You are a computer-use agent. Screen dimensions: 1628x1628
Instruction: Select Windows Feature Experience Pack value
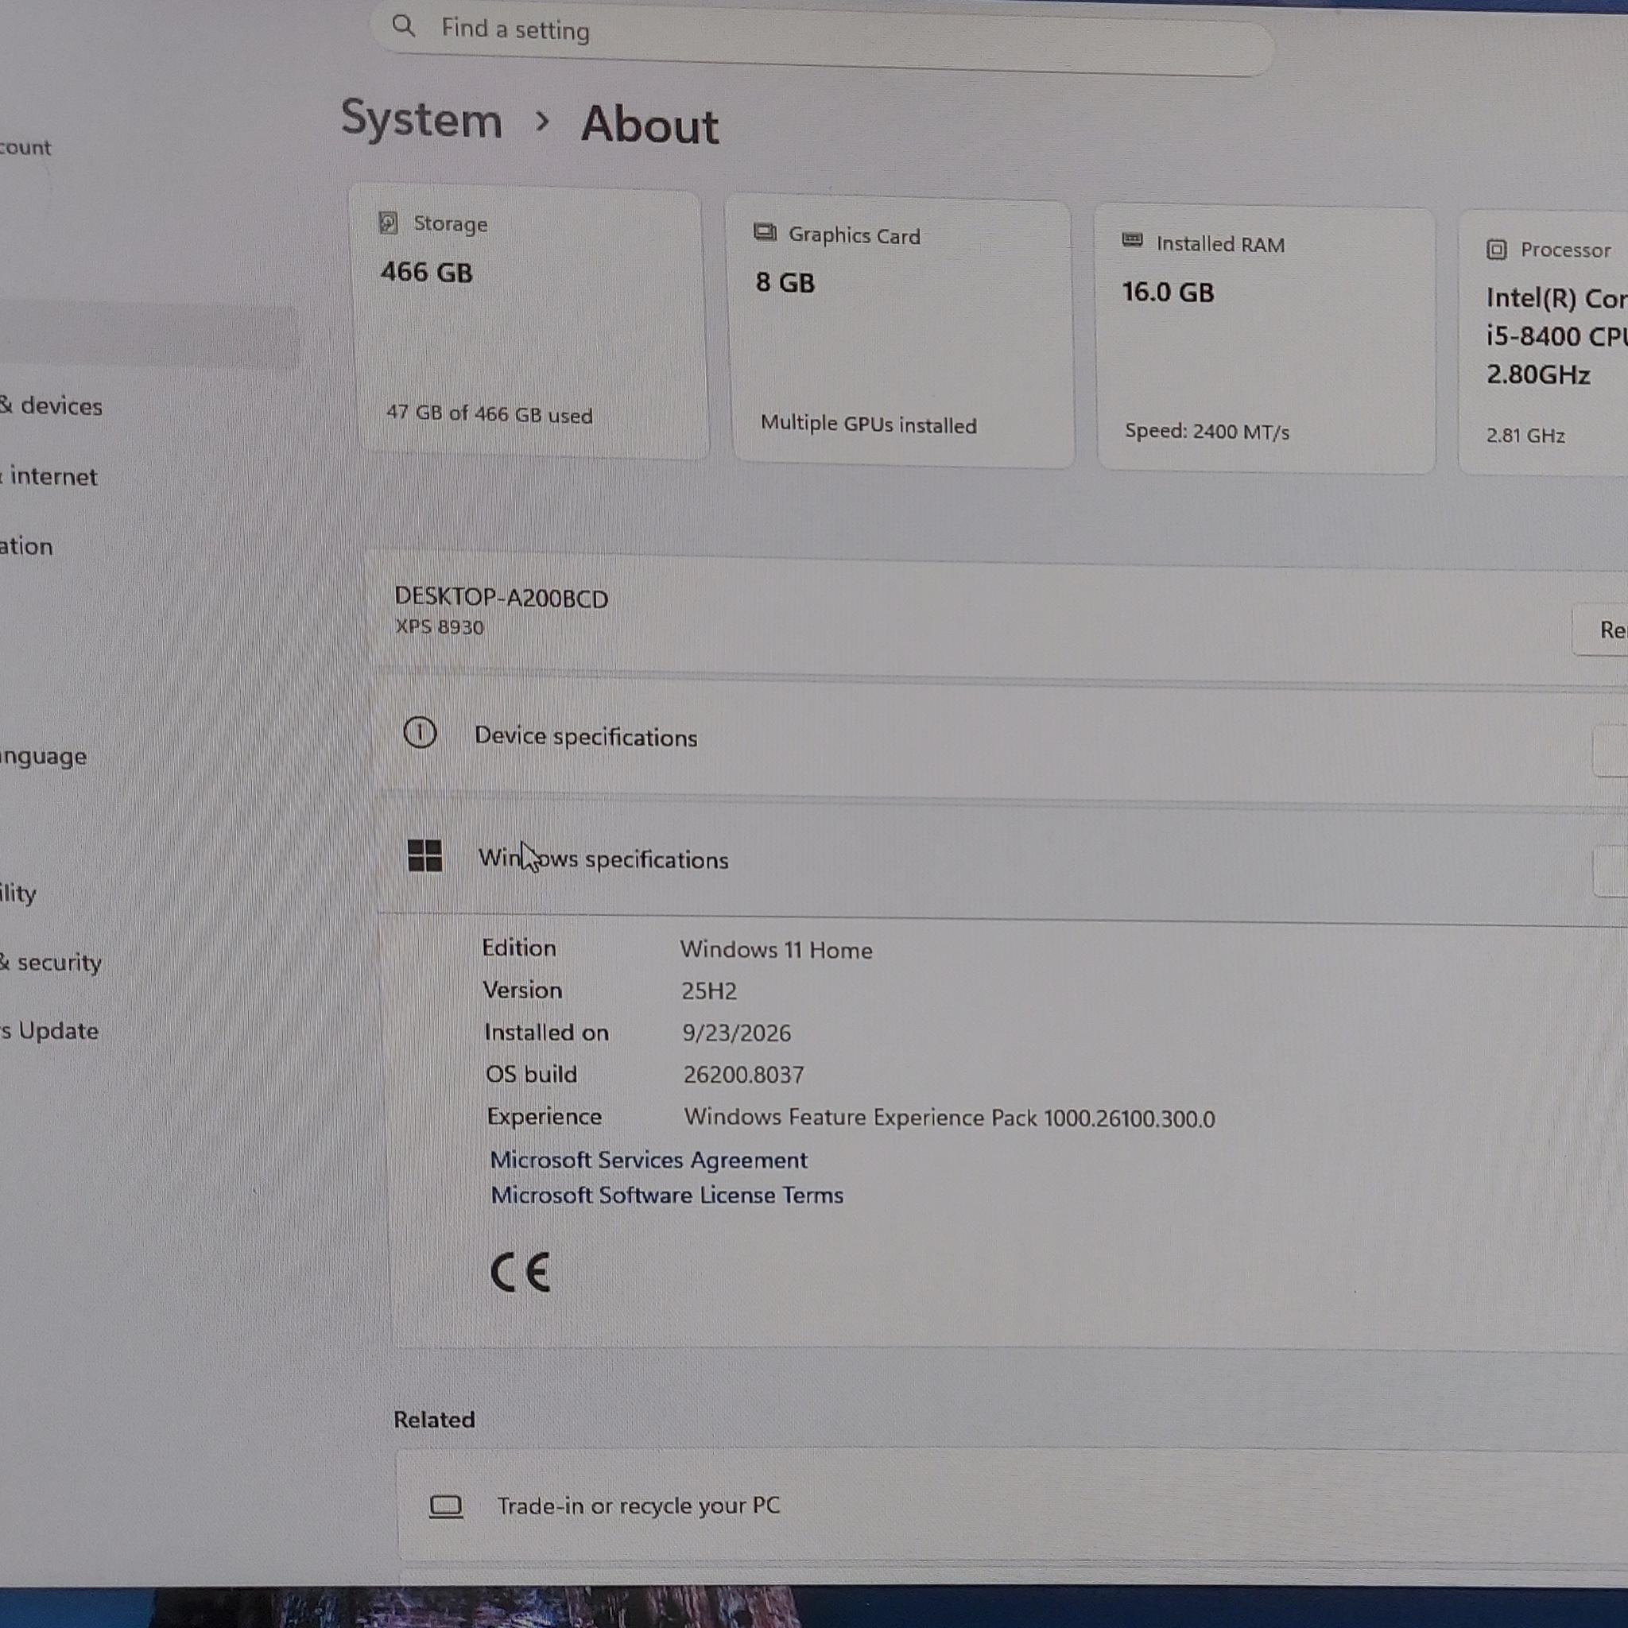[x=950, y=1118]
